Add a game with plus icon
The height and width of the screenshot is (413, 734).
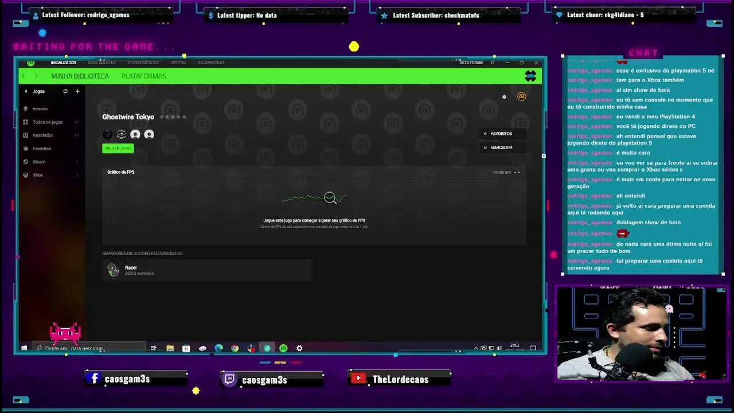[x=77, y=91]
